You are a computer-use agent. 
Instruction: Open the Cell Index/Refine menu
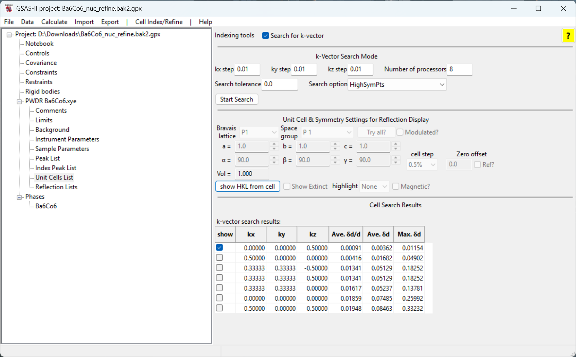pyautogui.click(x=159, y=22)
